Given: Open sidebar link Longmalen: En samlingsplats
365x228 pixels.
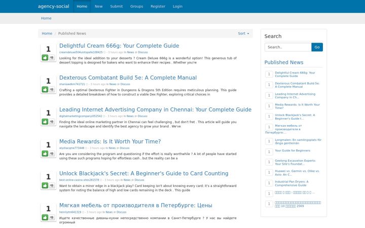Looking at the screenshot, I should (x=298, y=141).
